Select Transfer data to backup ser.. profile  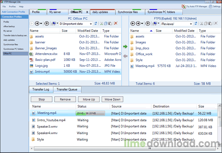click(15, 36)
